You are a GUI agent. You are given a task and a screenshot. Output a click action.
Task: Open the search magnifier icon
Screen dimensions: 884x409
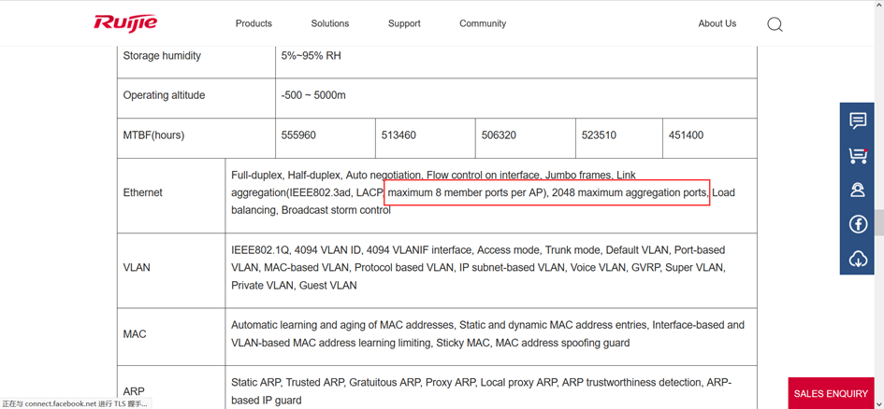[775, 24]
